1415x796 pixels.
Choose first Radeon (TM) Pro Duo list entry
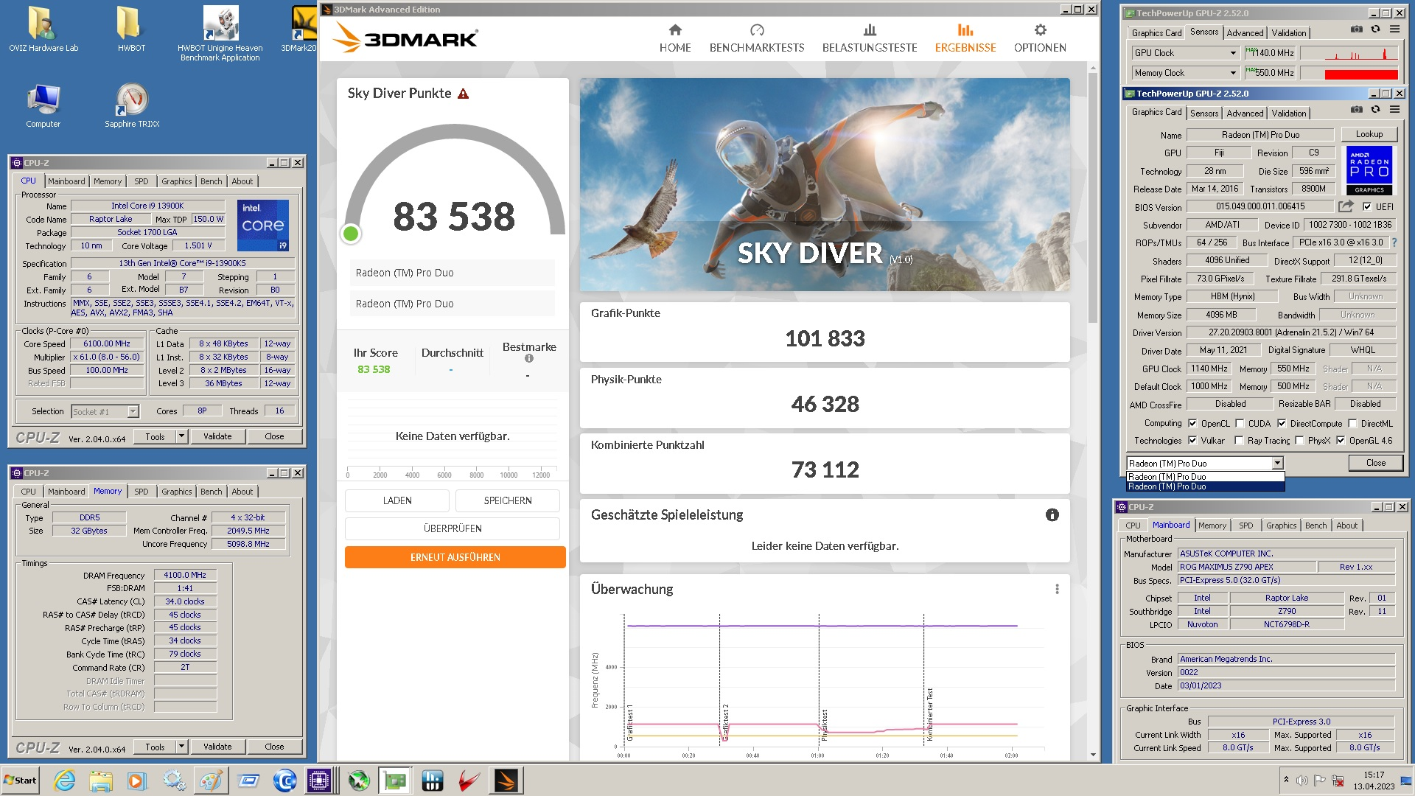1205,477
